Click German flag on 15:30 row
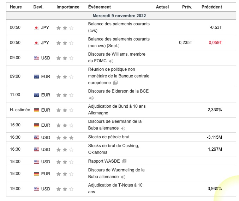The image size is (239, 201). [x=36, y=125]
